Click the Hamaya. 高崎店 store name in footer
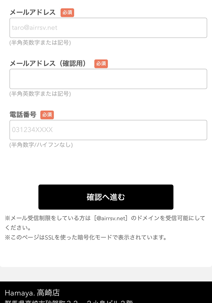 pyautogui.click(x=32, y=293)
